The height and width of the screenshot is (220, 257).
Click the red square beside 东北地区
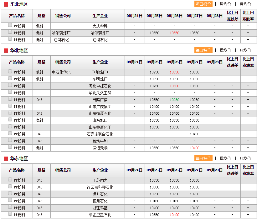tap(6, 5)
